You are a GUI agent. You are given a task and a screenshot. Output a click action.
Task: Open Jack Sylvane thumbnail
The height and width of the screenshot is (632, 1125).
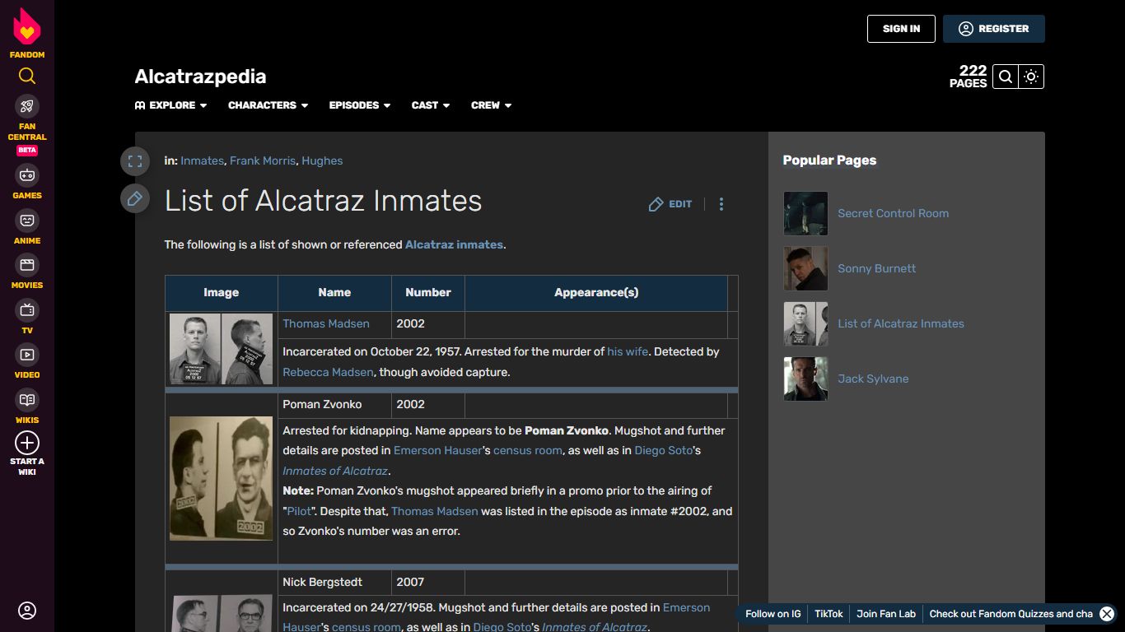[805, 379]
